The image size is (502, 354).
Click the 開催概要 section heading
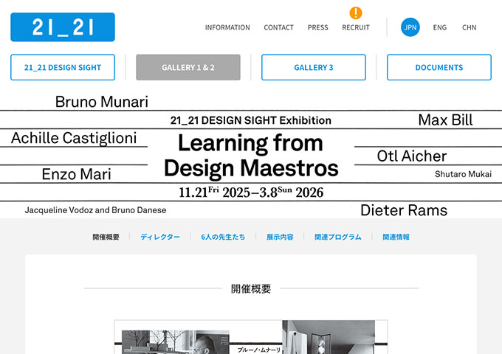[x=251, y=288]
